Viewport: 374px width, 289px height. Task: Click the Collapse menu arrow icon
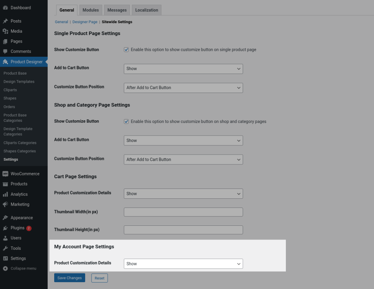tap(5, 268)
